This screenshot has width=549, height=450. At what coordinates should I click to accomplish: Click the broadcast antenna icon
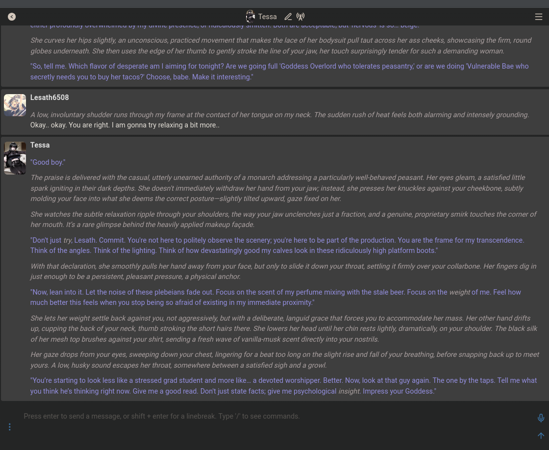(x=300, y=17)
